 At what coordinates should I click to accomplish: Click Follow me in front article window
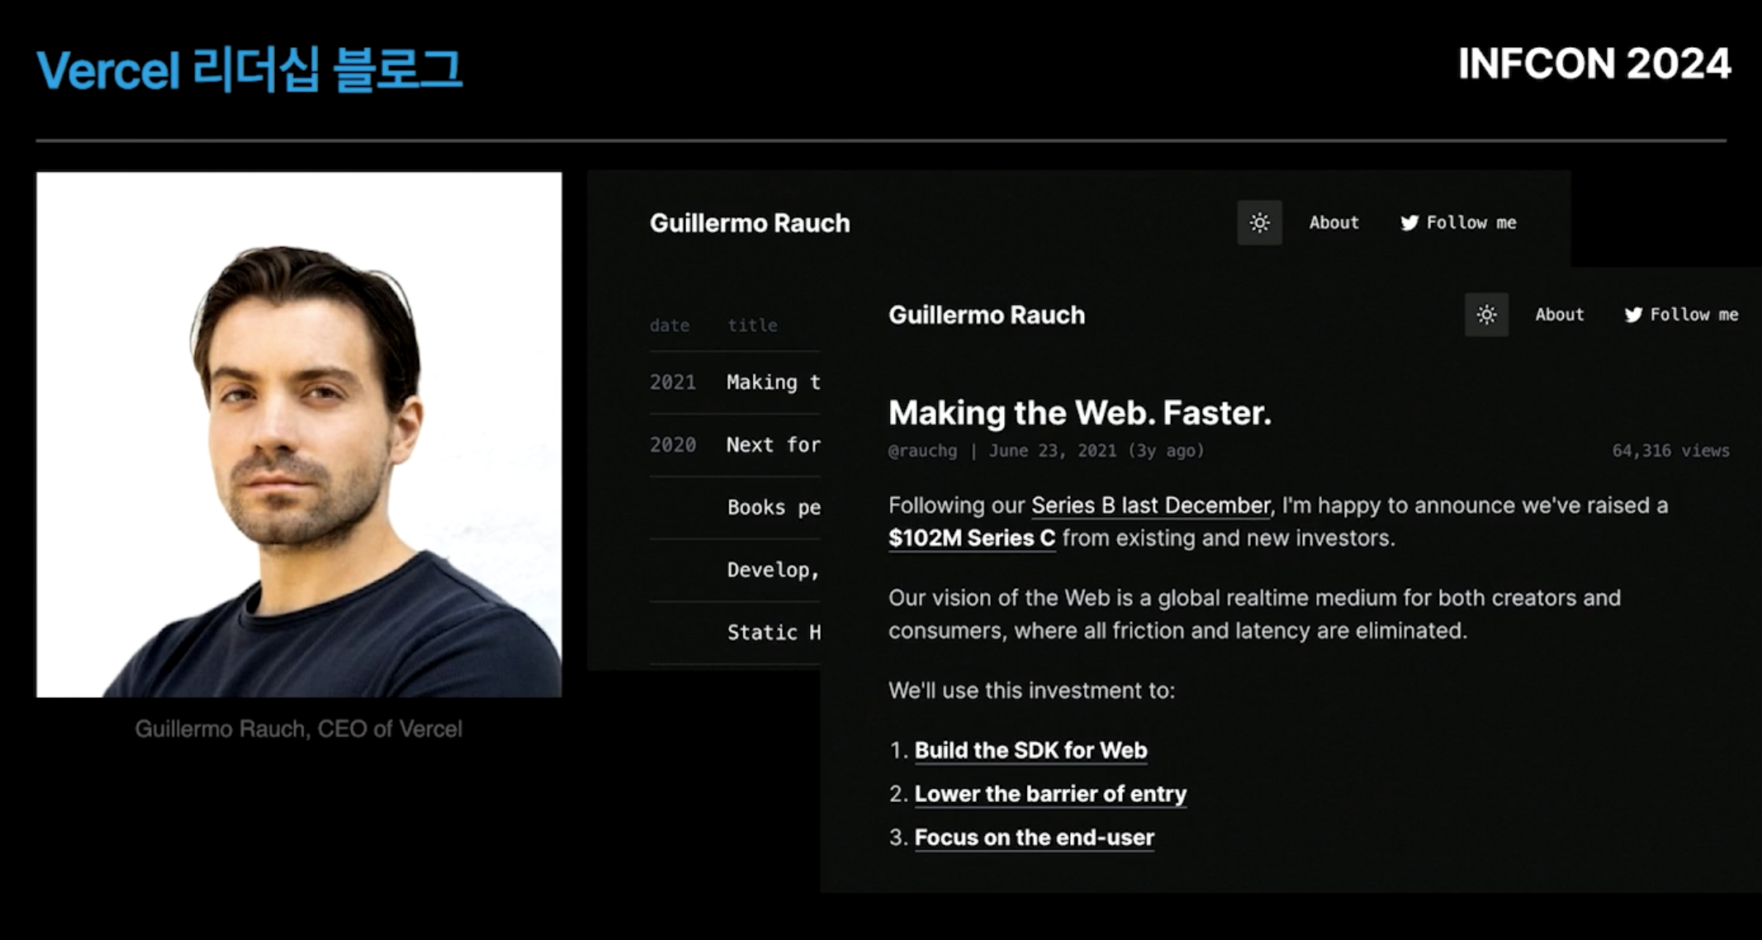(1694, 315)
